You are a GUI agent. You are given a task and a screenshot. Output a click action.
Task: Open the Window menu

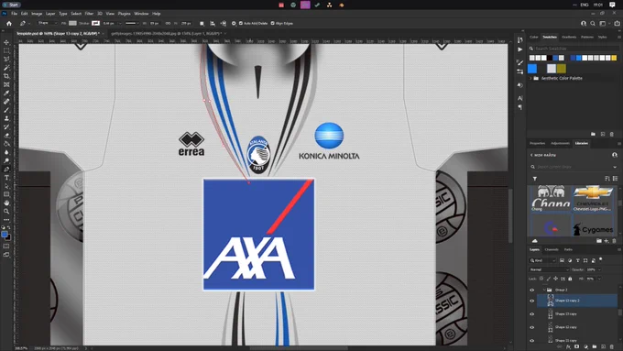pyautogui.click(x=141, y=14)
